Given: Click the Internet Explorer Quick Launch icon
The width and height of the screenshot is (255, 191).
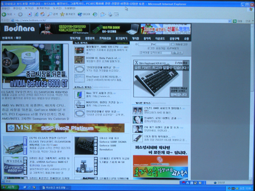Looking at the screenshot, I should point(30,187).
